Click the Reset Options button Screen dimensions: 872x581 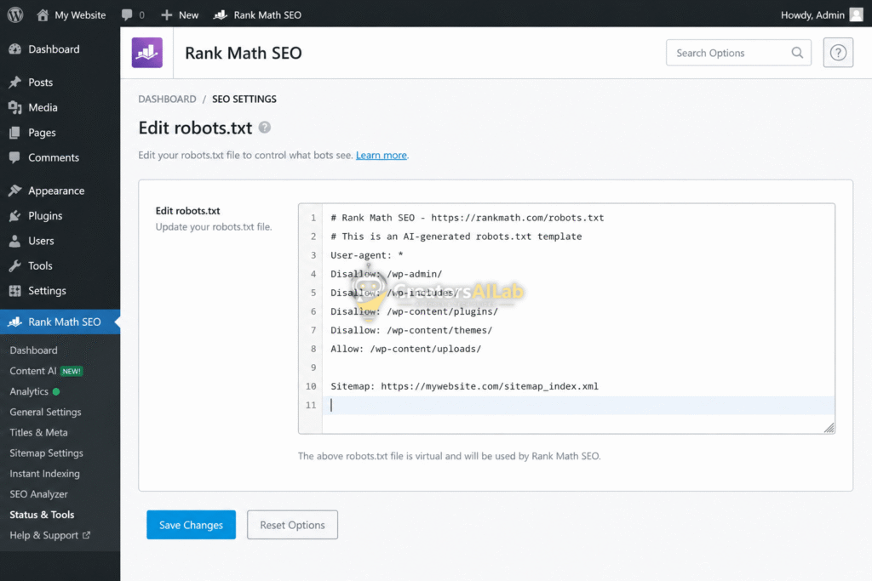pos(292,524)
